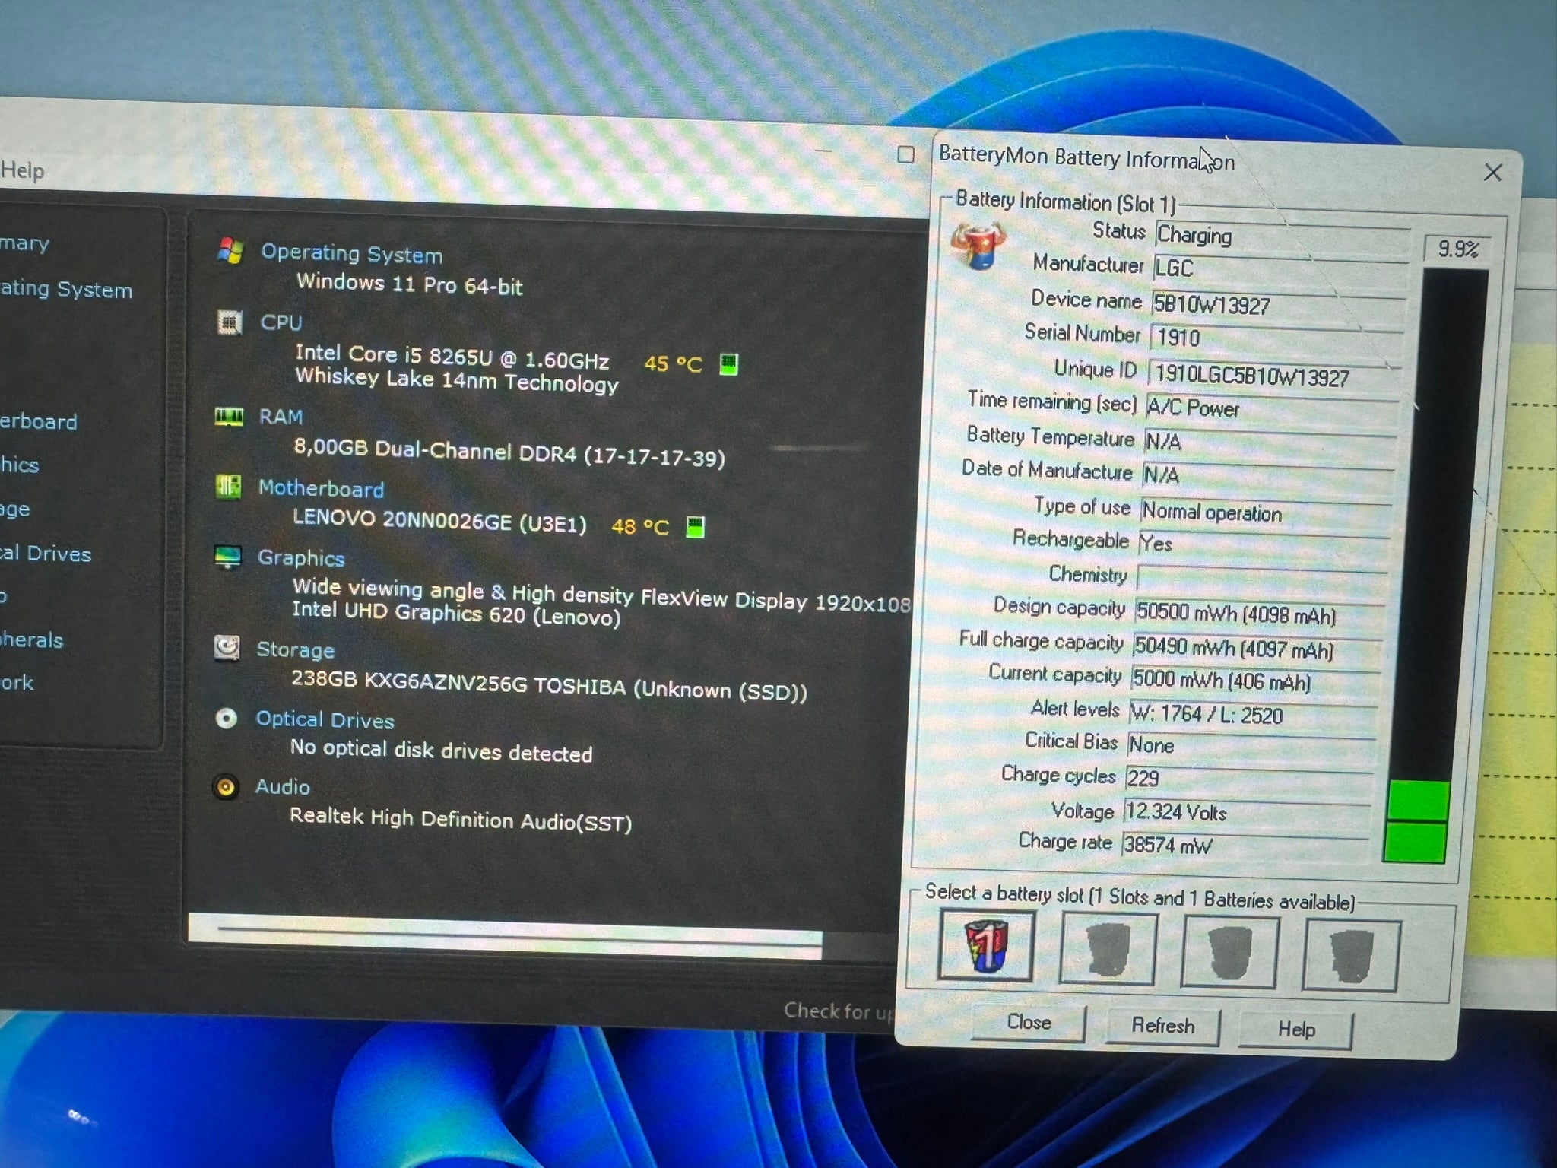The width and height of the screenshot is (1557, 1168).
Task: Open the Help menu in Speccy
Action: [23, 170]
